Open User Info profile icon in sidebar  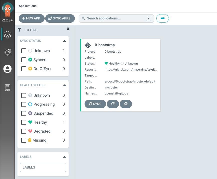click(7, 69)
